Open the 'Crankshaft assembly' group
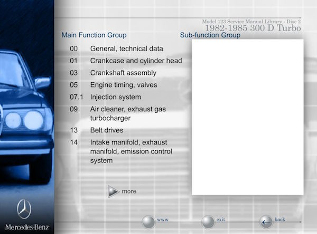Viewport: 317px width, 234px height. pos(123,73)
